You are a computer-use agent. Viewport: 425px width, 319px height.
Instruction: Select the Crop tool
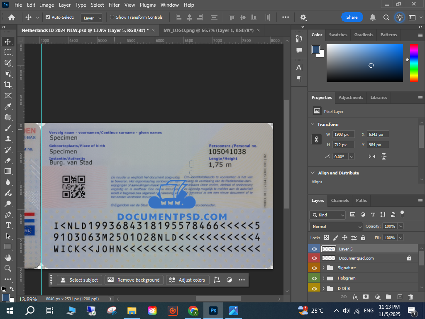coord(8,85)
